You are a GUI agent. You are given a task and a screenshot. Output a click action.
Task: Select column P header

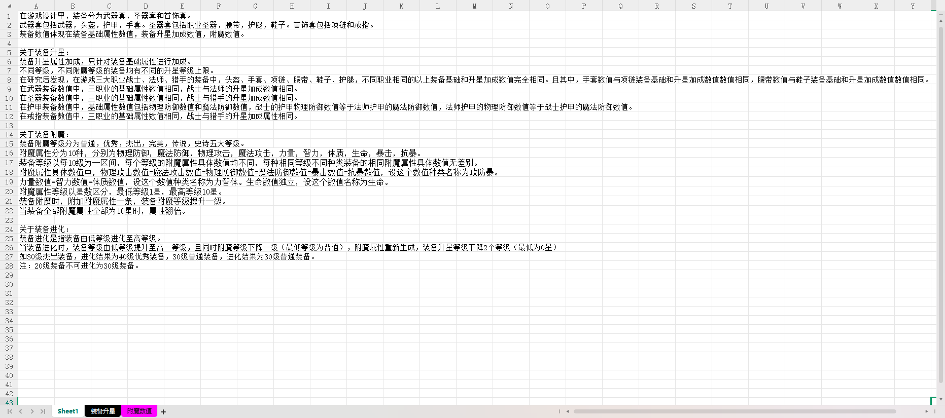pos(584,6)
